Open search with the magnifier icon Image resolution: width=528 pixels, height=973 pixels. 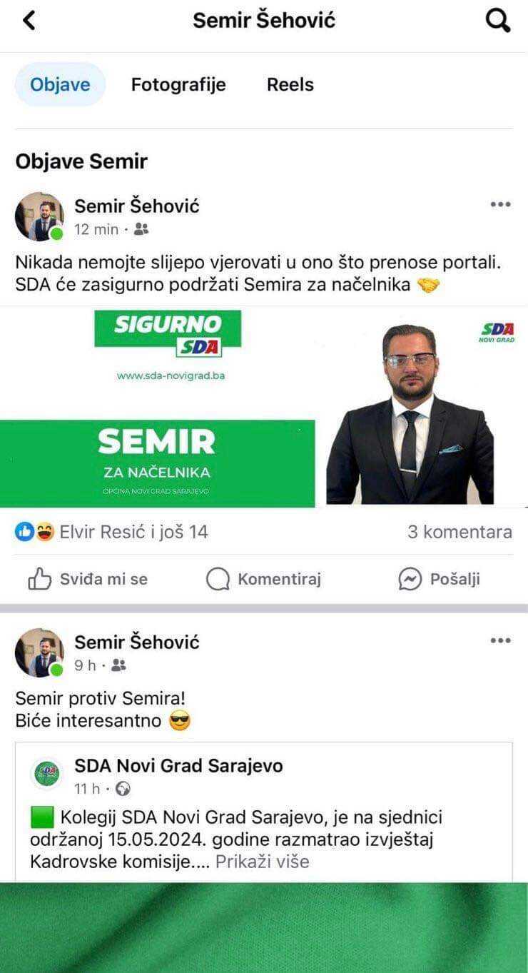click(498, 21)
